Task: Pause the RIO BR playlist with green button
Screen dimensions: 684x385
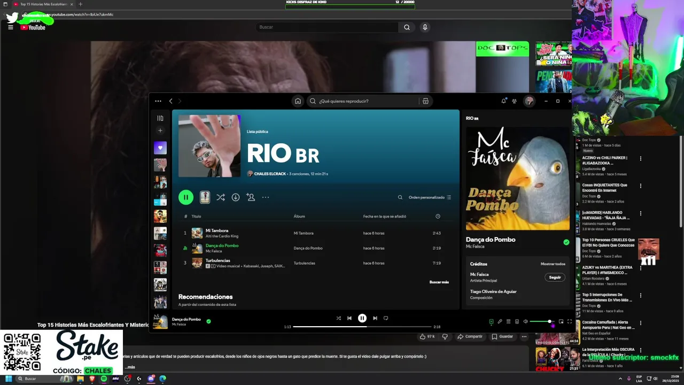Action: click(x=185, y=197)
